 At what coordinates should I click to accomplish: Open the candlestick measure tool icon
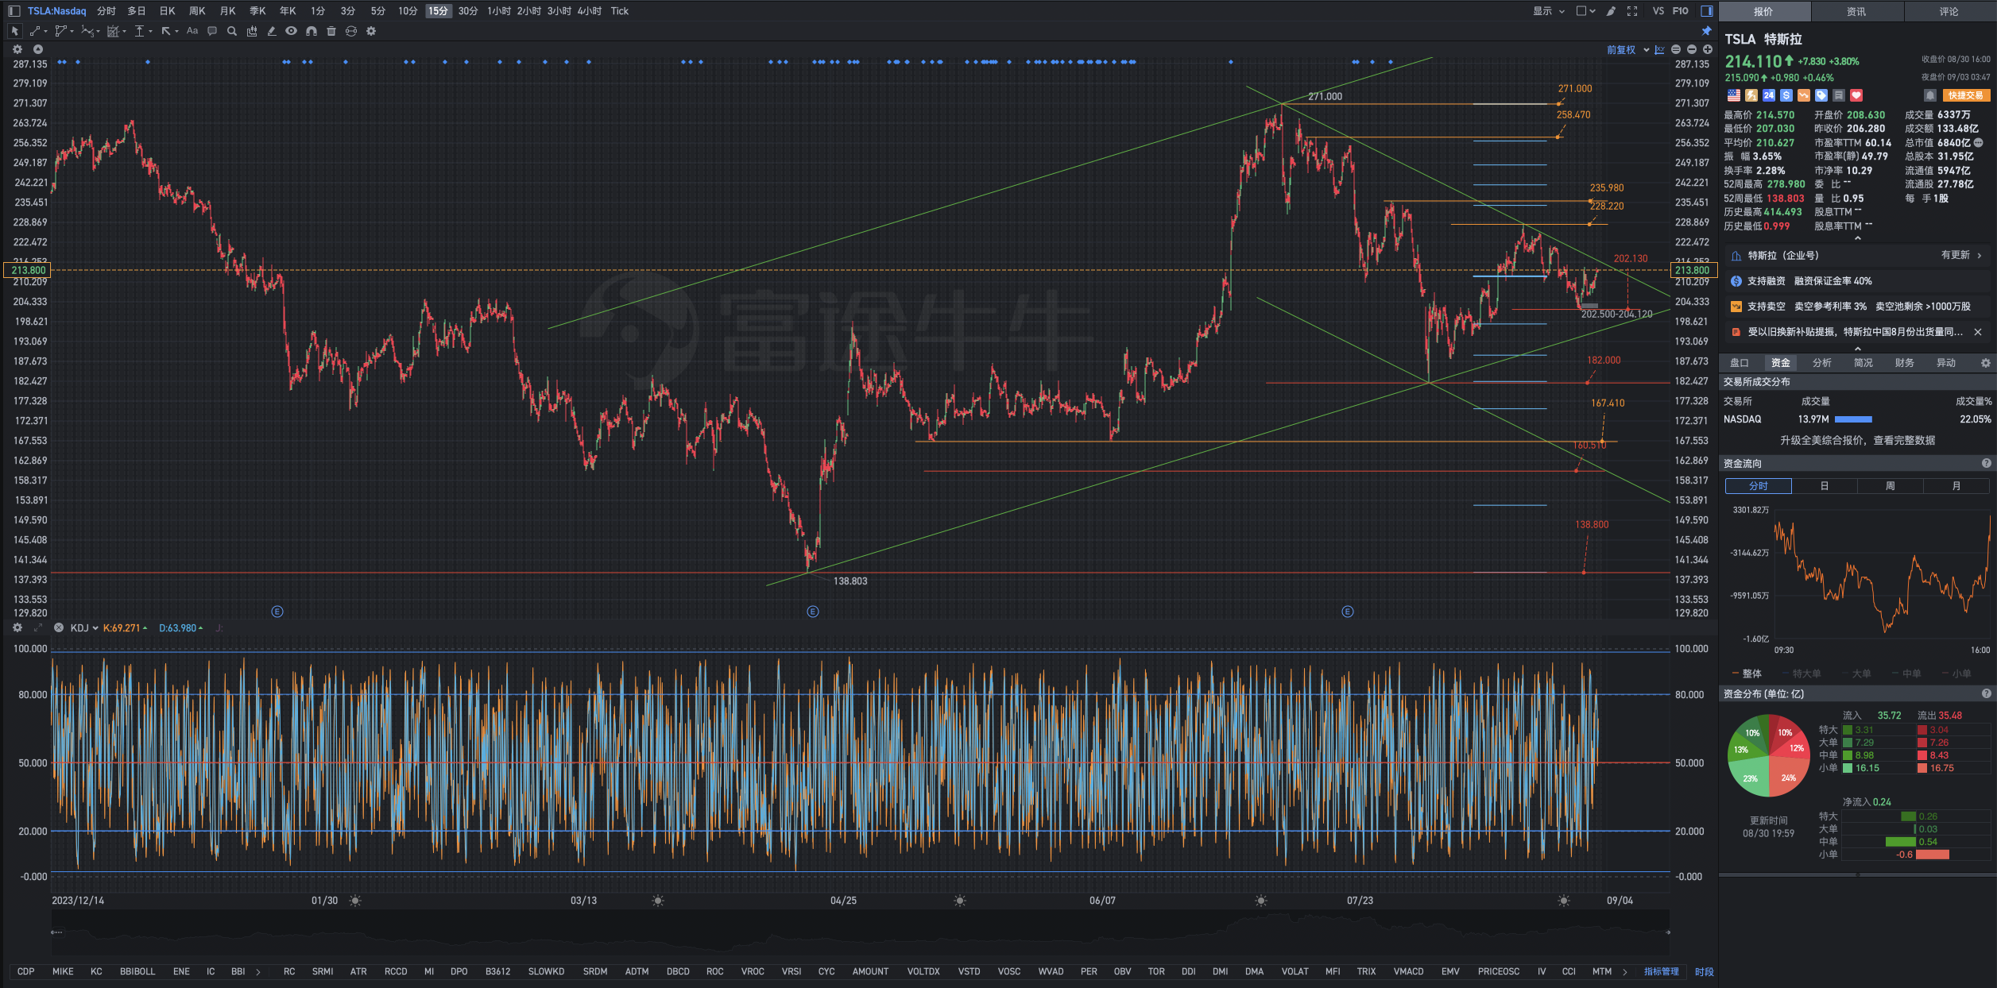tap(252, 31)
